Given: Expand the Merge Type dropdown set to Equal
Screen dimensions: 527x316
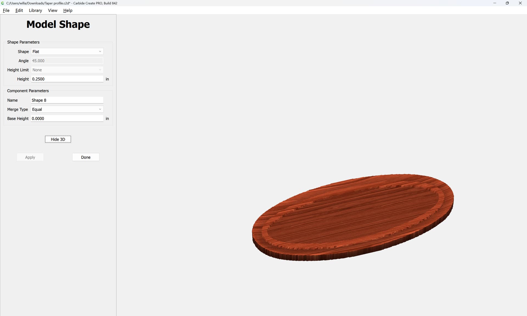Looking at the screenshot, I should [67, 109].
